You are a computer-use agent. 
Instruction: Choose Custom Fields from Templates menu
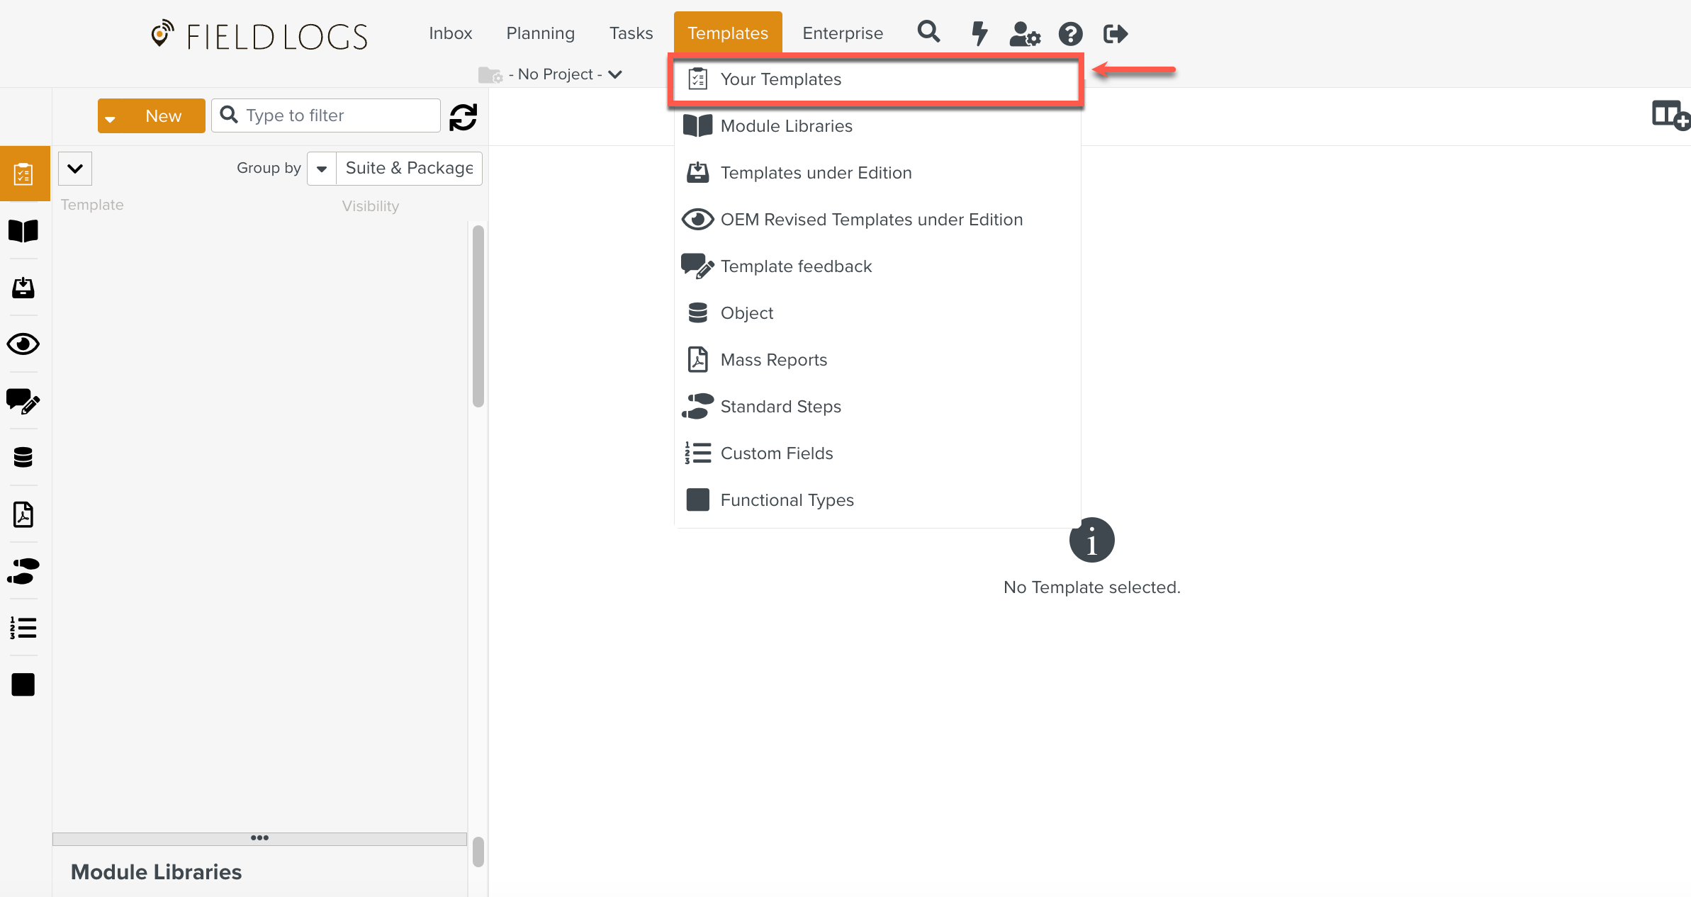pyautogui.click(x=776, y=453)
